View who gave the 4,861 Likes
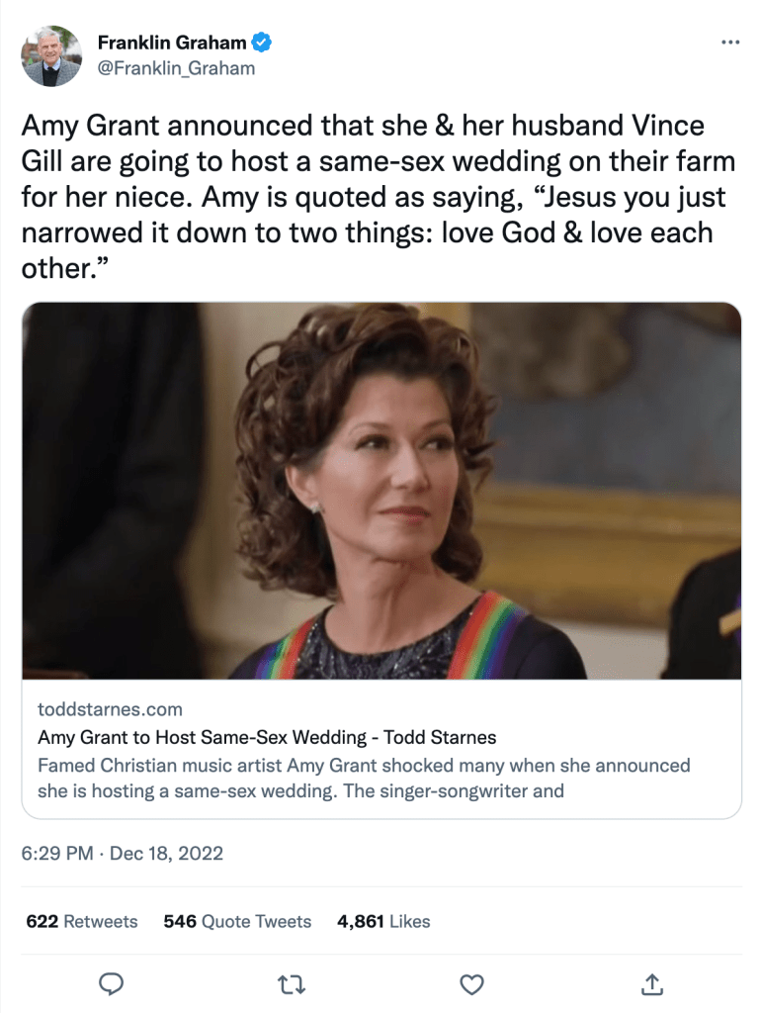This screenshot has width=761, height=1013. point(383,921)
